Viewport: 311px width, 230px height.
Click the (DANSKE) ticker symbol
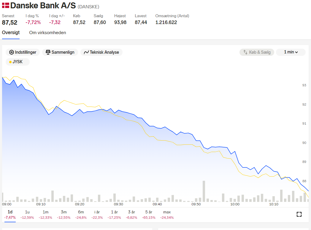88,7
